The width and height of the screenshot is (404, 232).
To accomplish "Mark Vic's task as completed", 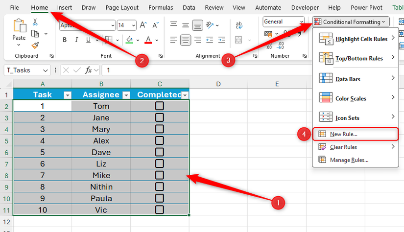I will pyautogui.click(x=159, y=209).
